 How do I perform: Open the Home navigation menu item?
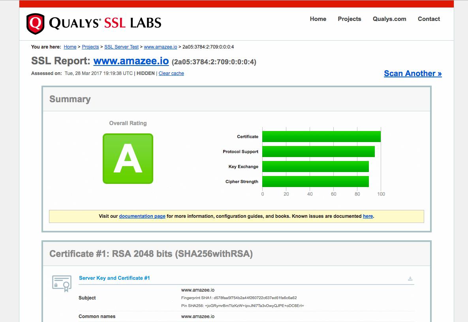point(318,19)
